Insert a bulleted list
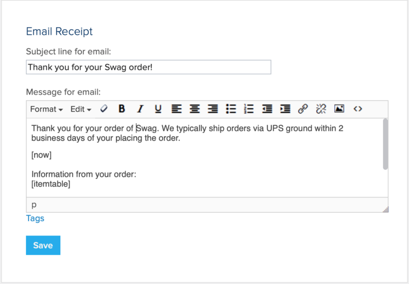The image size is (409, 284). [231, 109]
